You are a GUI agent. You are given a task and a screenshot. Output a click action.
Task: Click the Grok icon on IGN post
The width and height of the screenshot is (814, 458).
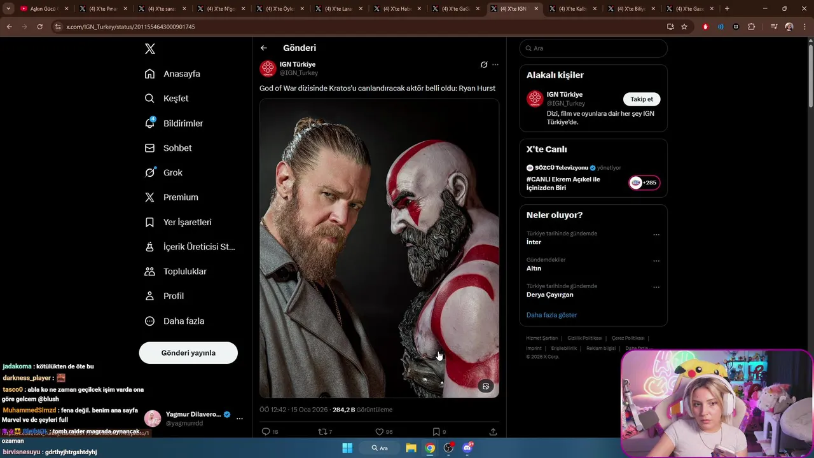click(484, 65)
